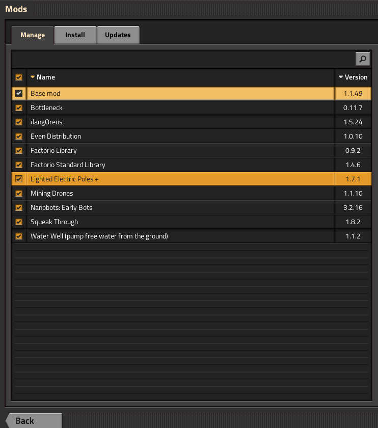
Task: Toggle the Base mod checkbox
Action: tap(19, 93)
